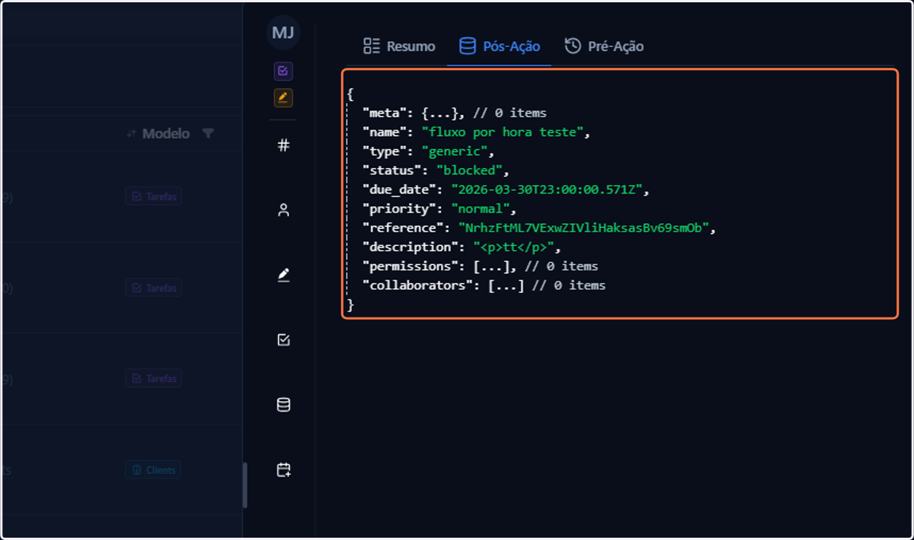914x540 pixels.
Task: Select the database icon in sidebar
Action: pyautogui.click(x=283, y=405)
